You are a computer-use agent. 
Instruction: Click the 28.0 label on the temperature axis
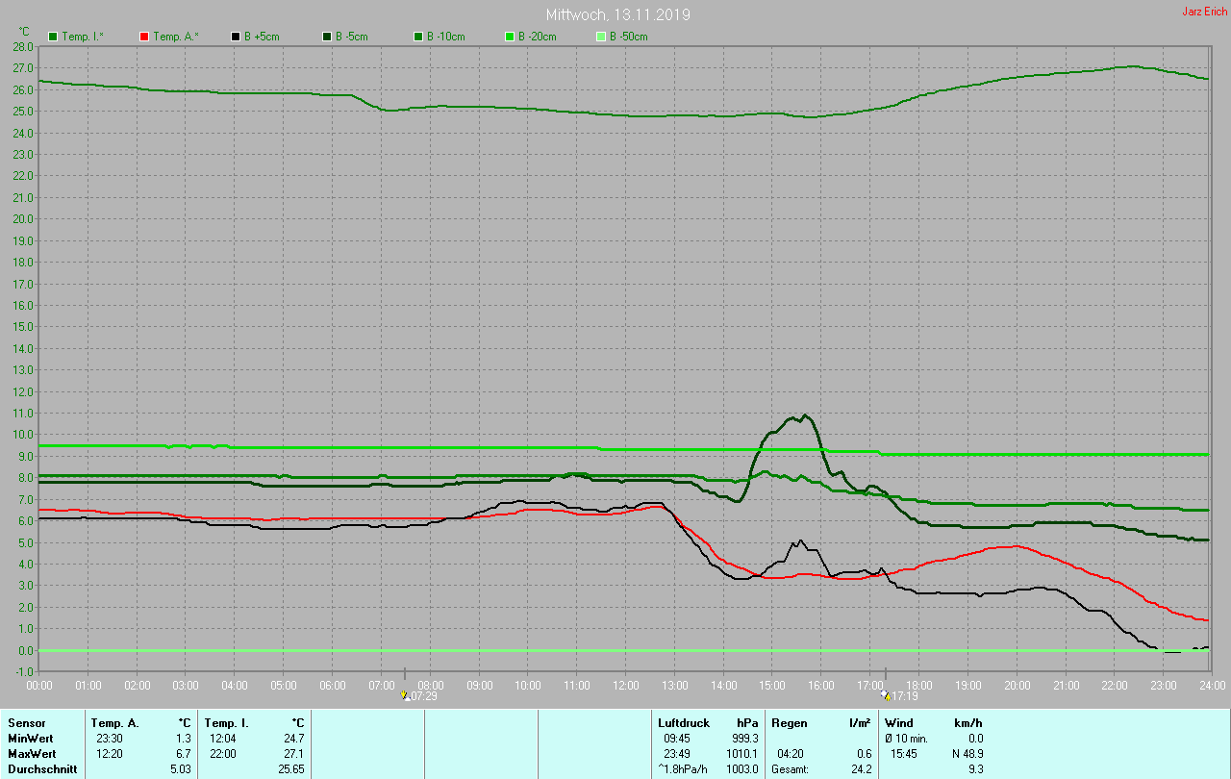pos(23,46)
